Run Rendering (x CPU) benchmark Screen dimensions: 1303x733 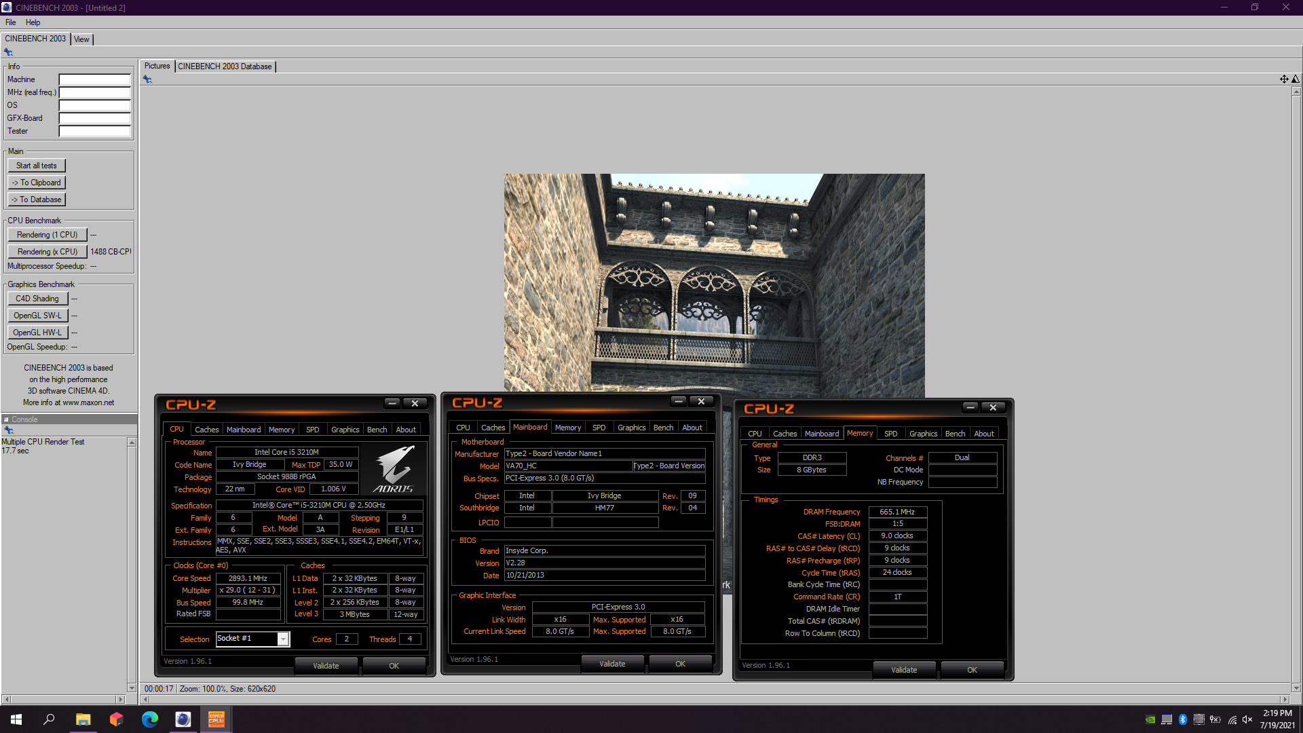tap(48, 252)
